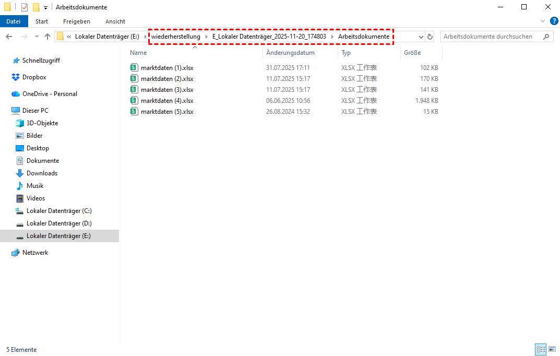This screenshot has width=560, height=356.
Task: Click wiederherstellung in the breadcrumb path
Action: point(176,37)
